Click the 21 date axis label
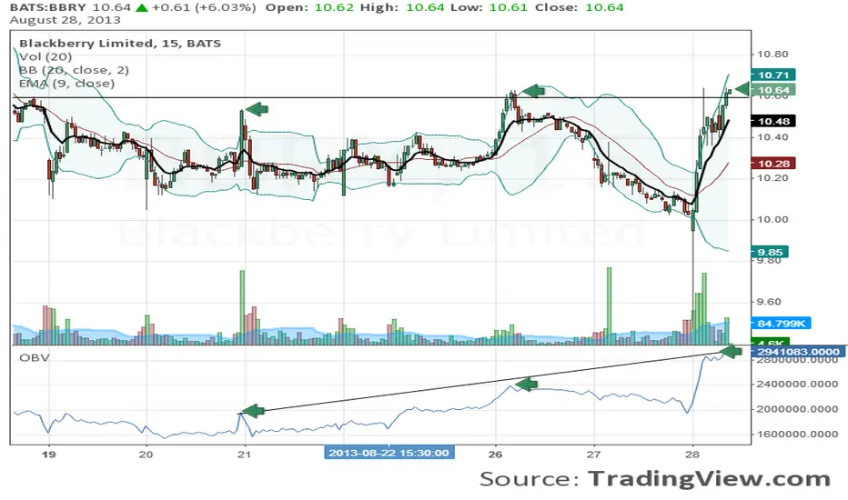 pos(245,454)
